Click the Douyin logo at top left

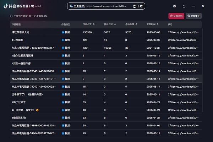(x=6, y=6)
